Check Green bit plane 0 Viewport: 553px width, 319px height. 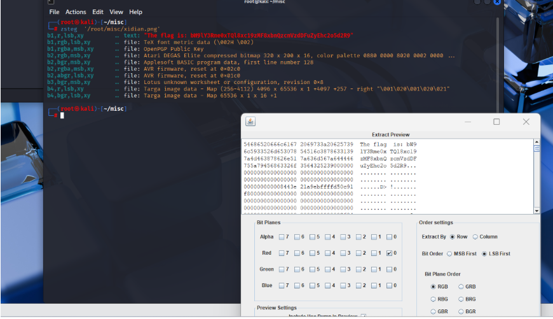pos(389,269)
